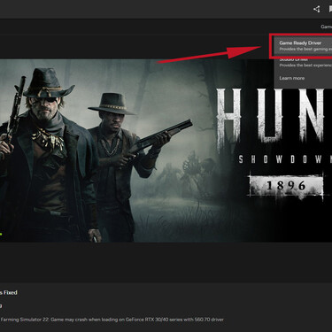Viewport: 332px width, 332px height.
Task: Select the Game Ready Driver option
Action: pyautogui.click(x=303, y=46)
